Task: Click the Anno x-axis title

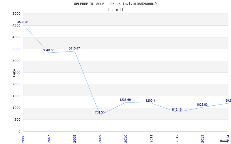Action: coord(224,141)
